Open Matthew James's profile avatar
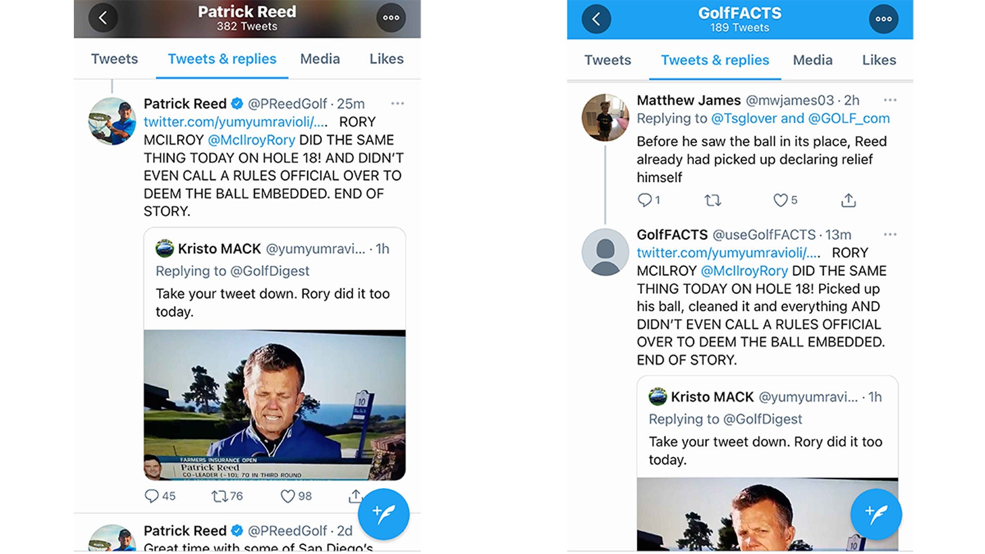 [605, 117]
